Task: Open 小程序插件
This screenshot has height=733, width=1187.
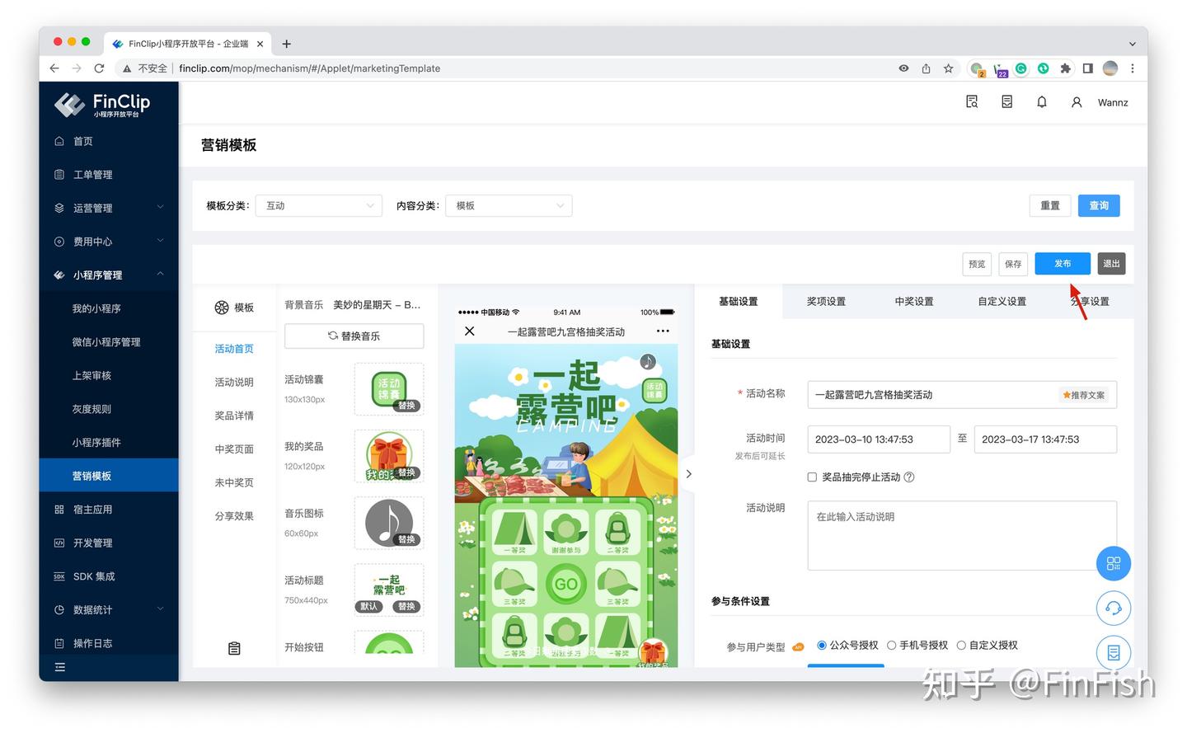Action: pos(96,443)
